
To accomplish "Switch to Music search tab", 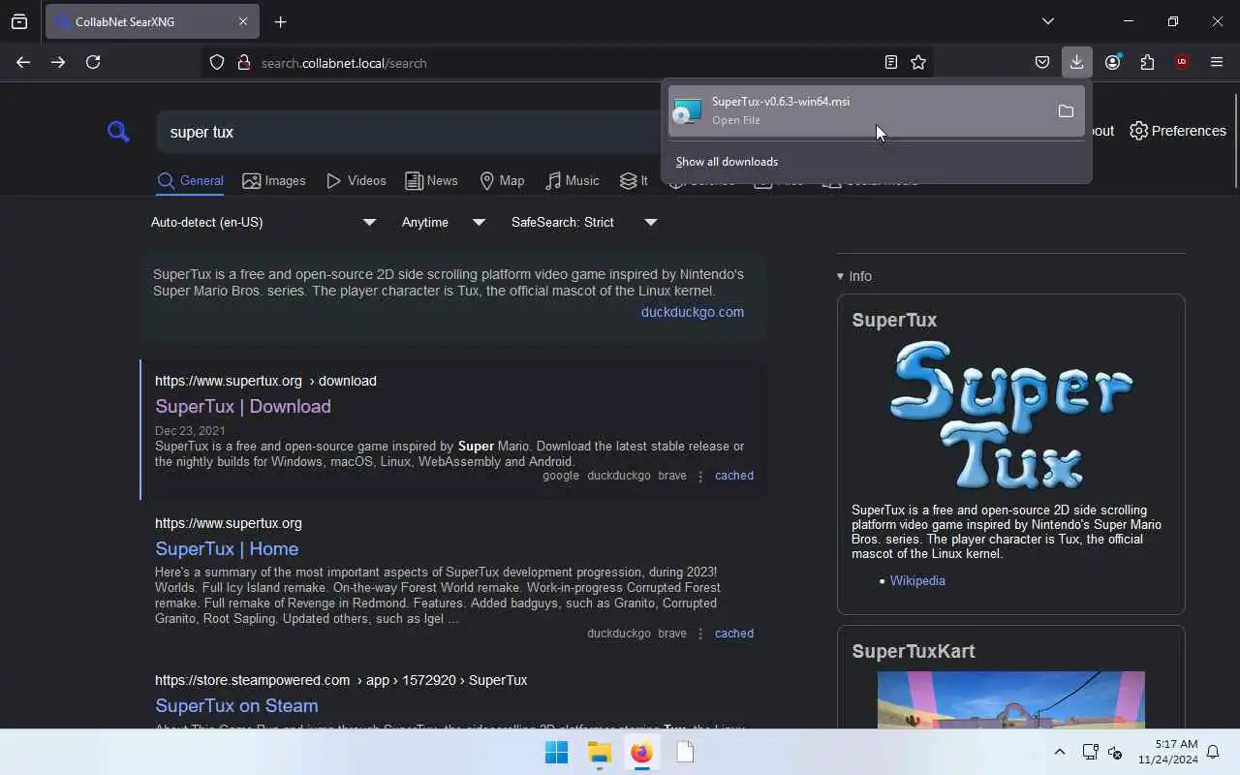I will coord(573,181).
